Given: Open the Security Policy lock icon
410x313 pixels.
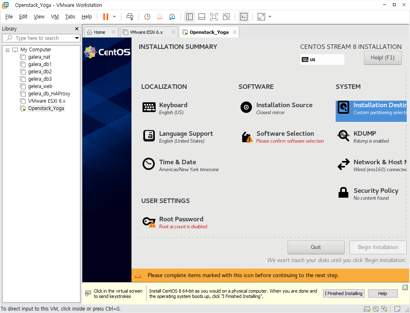Looking at the screenshot, I should pos(343,193).
